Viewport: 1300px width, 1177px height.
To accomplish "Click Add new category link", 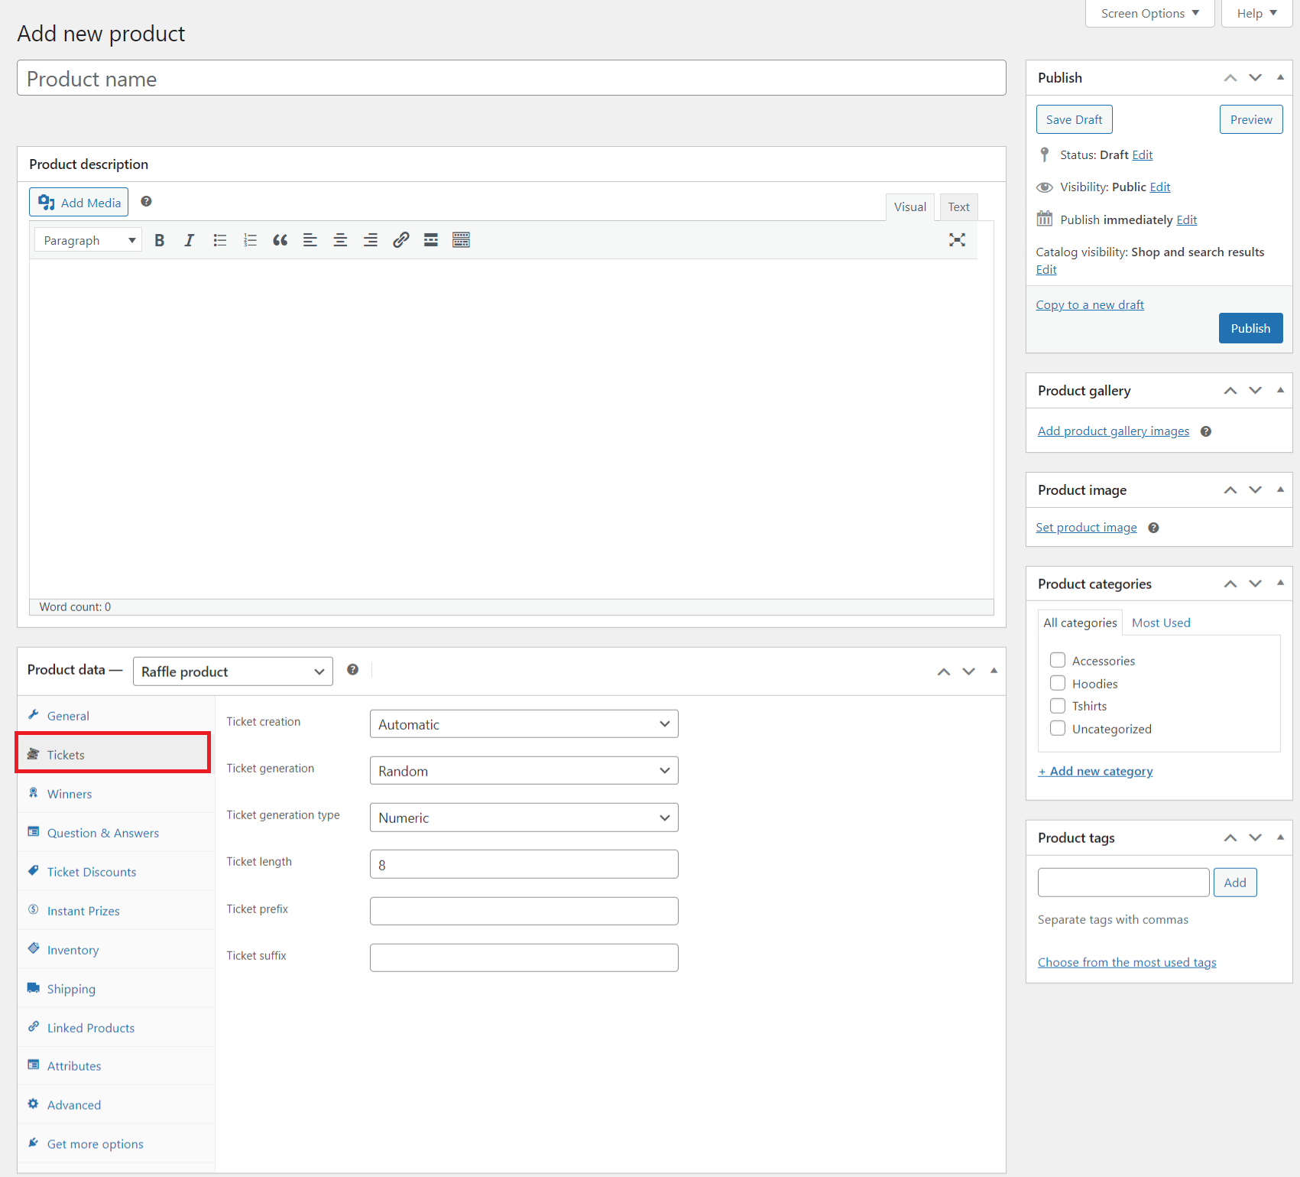I will (1095, 771).
